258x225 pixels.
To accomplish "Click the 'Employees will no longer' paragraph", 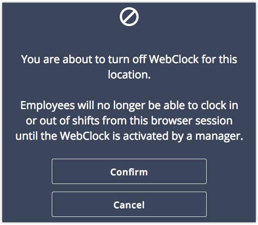I will [129, 120].
